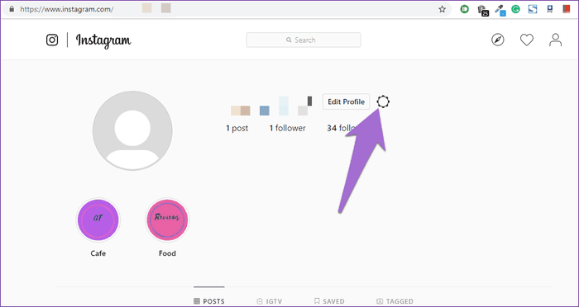Click the Instagram wordmark link
The width and height of the screenshot is (579, 307).
103,40
